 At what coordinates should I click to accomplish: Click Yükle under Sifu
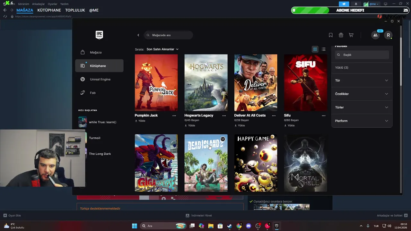pos(289,125)
